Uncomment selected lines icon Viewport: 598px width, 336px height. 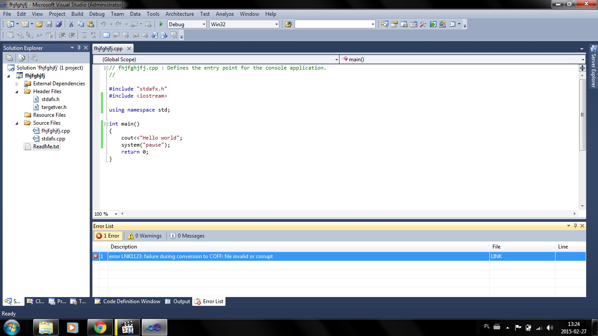coord(94,35)
